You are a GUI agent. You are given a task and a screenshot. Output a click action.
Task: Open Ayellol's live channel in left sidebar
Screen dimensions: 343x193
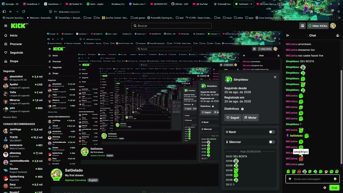[x=23, y=86]
